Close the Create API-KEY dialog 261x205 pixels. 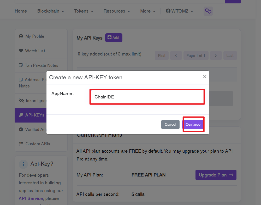pyautogui.click(x=205, y=77)
